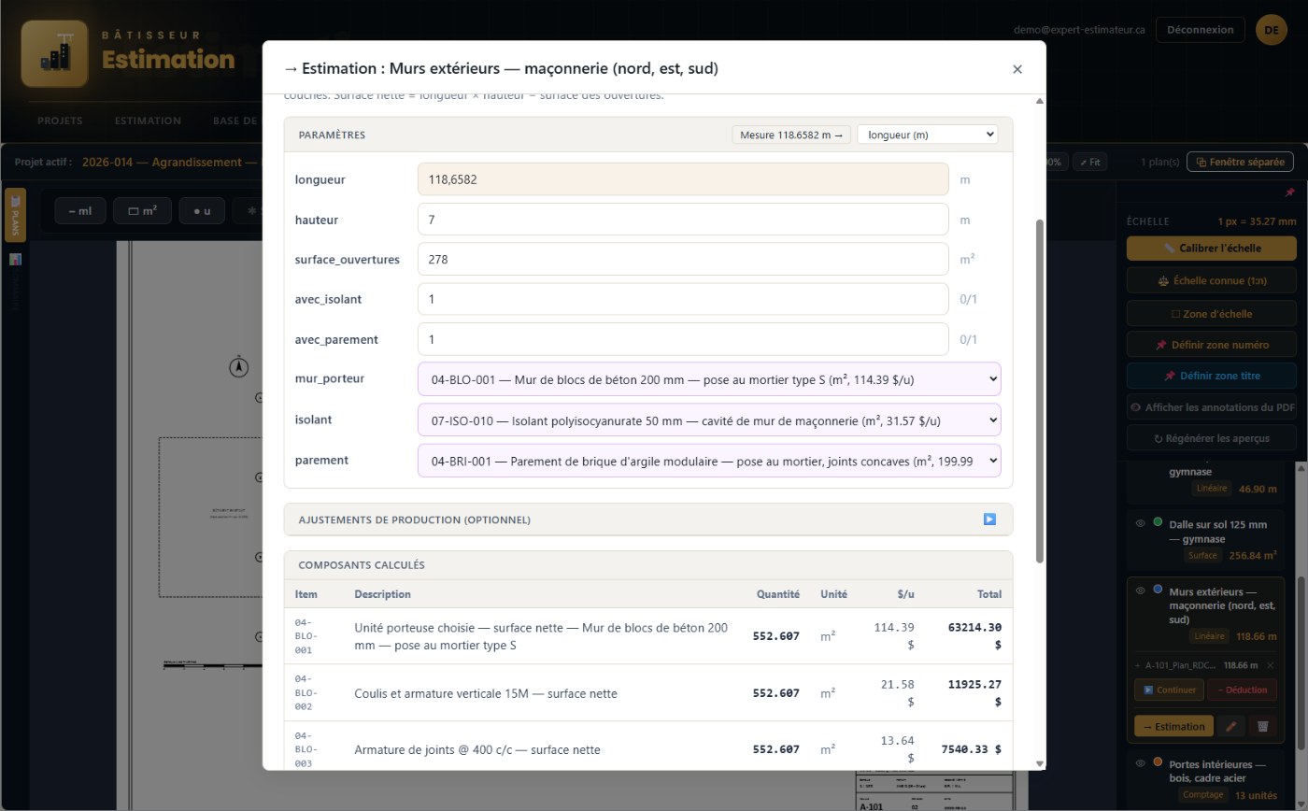The height and width of the screenshot is (811, 1308).
Task: Click the Zone d'échelle button
Action: (1211, 314)
